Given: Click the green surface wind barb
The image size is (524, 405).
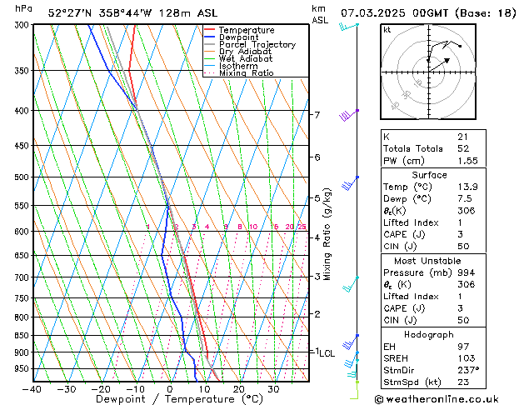Looking at the screenshot, I should [354, 390].
